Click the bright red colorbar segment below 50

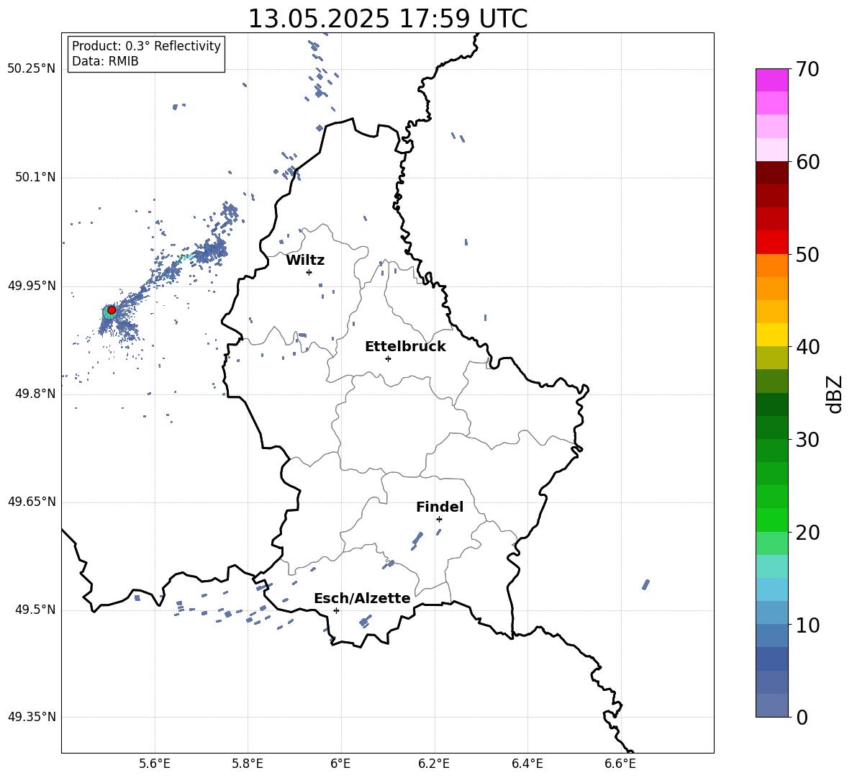(x=772, y=243)
